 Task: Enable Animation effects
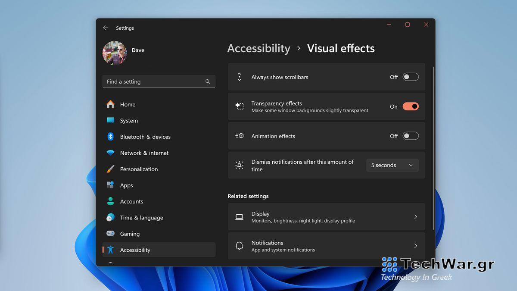(x=410, y=136)
